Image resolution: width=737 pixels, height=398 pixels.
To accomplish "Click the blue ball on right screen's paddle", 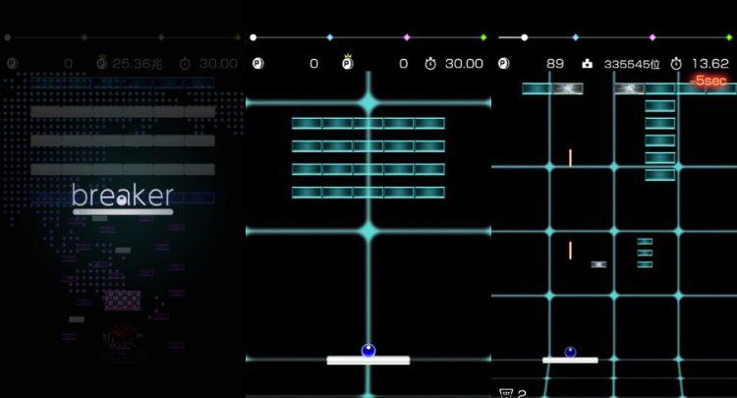I will click(570, 352).
